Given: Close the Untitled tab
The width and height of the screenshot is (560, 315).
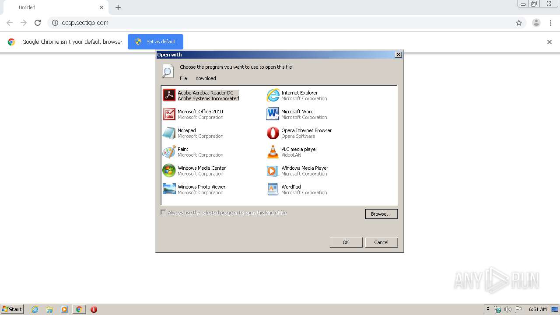Looking at the screenshot, I should 101,7.
